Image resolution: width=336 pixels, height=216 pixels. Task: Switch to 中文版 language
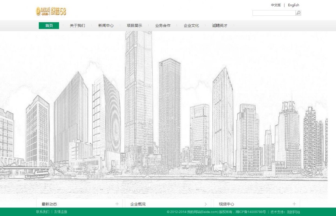276,5
